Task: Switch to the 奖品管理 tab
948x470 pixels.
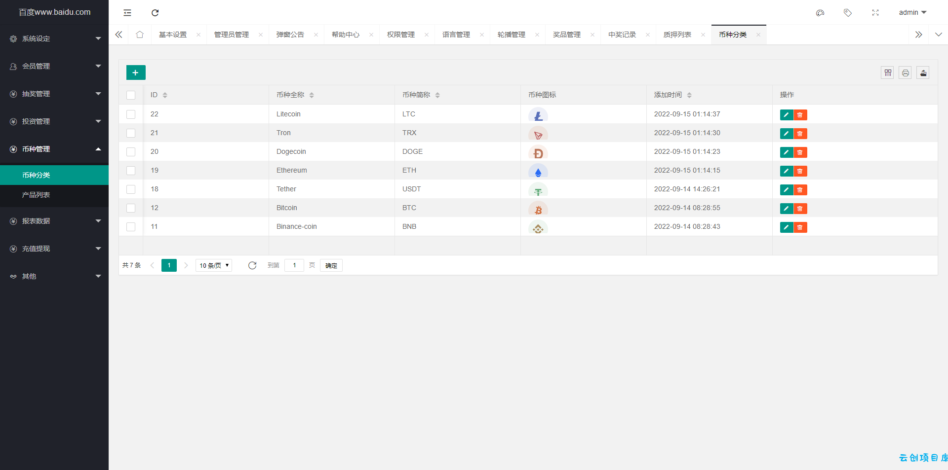Action: click(567, 35)
